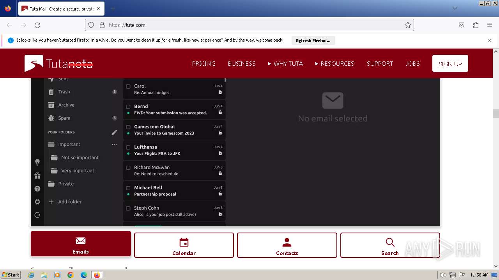The height and width of the screenshot is (280, 499).
Task: Open the settings gear icon
Action: pyautogui.click(x=37, y=202)
